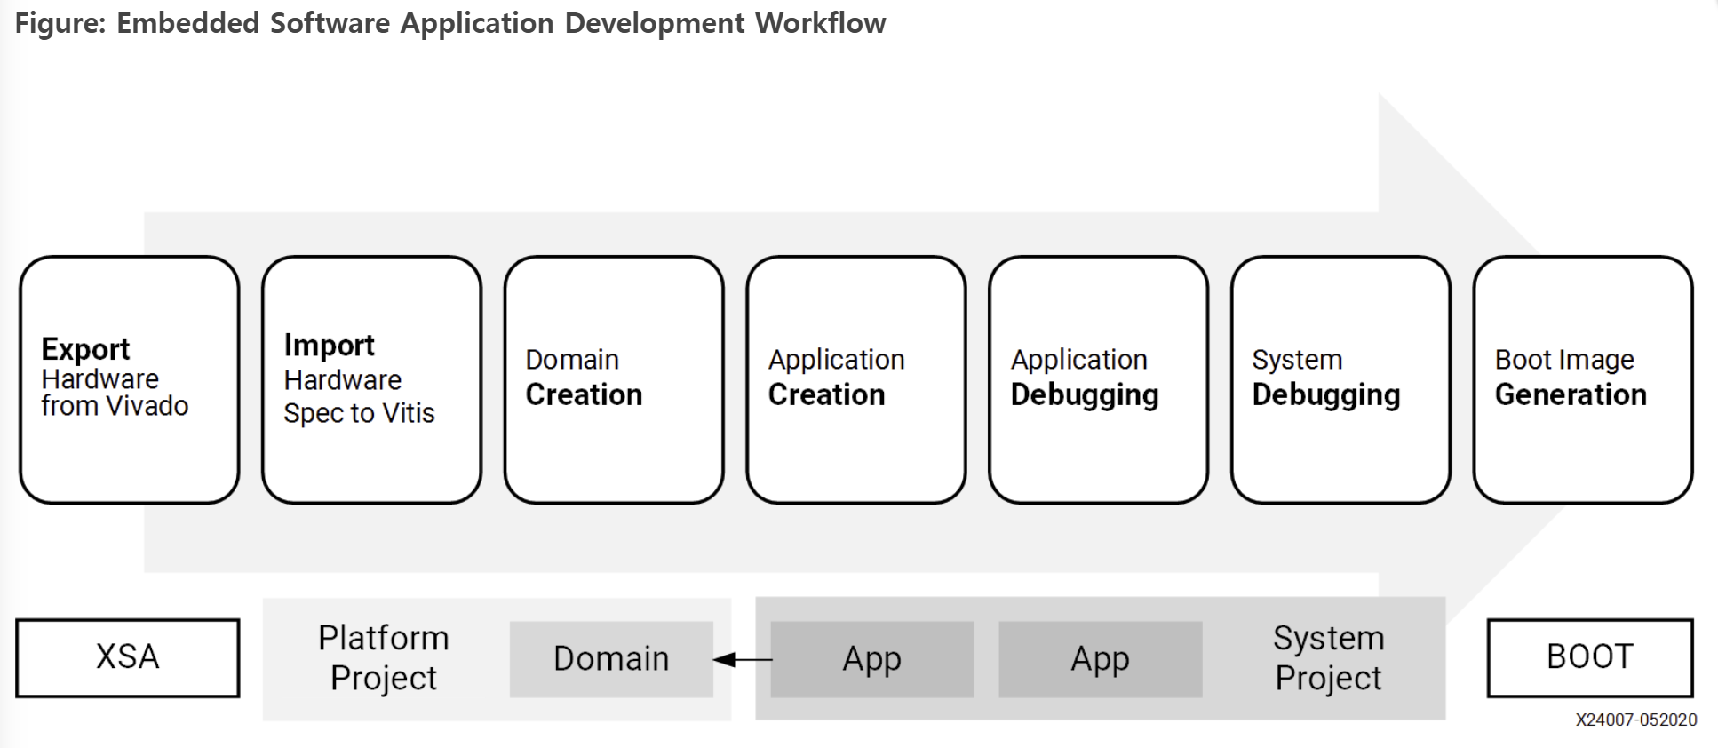This screenshot has height=748, width=1718.
Task: Select the System Debugging step box
Action: (1340, 380)
